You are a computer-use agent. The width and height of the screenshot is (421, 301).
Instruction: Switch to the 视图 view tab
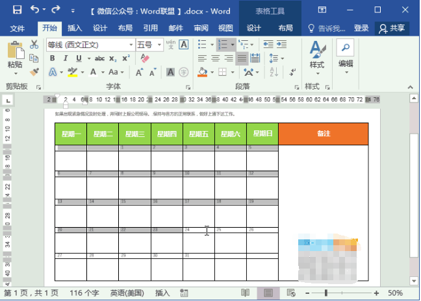tap(225, 28)
